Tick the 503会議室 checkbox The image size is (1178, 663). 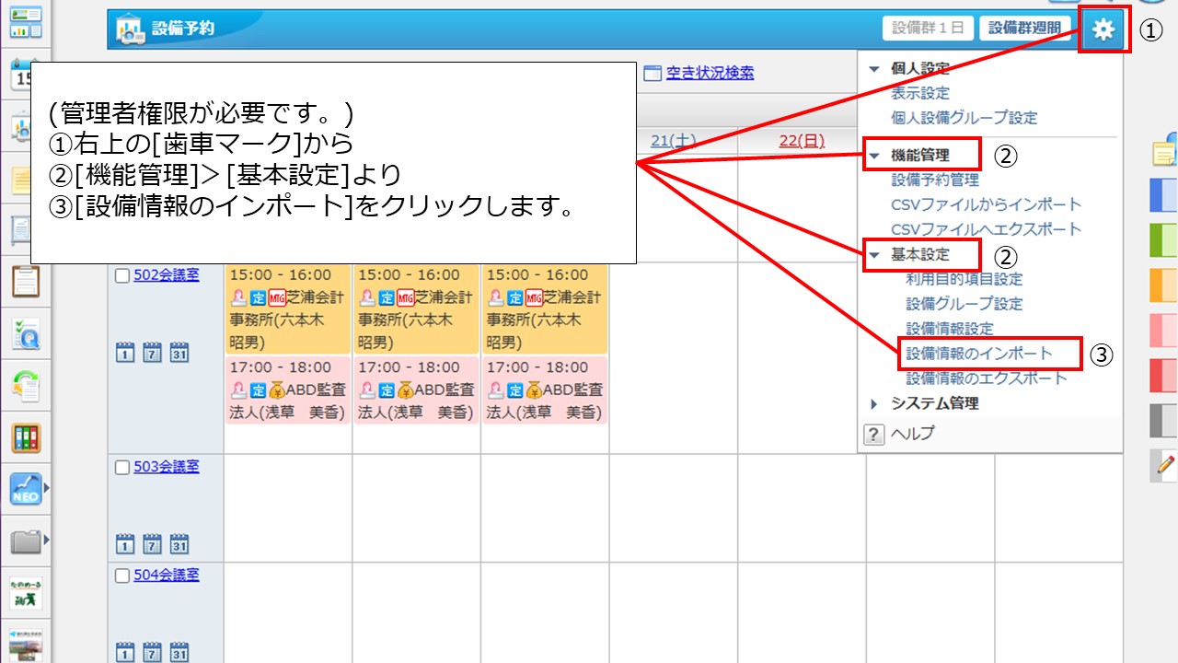click(x=122, y=467)
